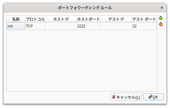Click the ホスト IP column header
Screen dimensions: 170x108
[x=61, y=19]
